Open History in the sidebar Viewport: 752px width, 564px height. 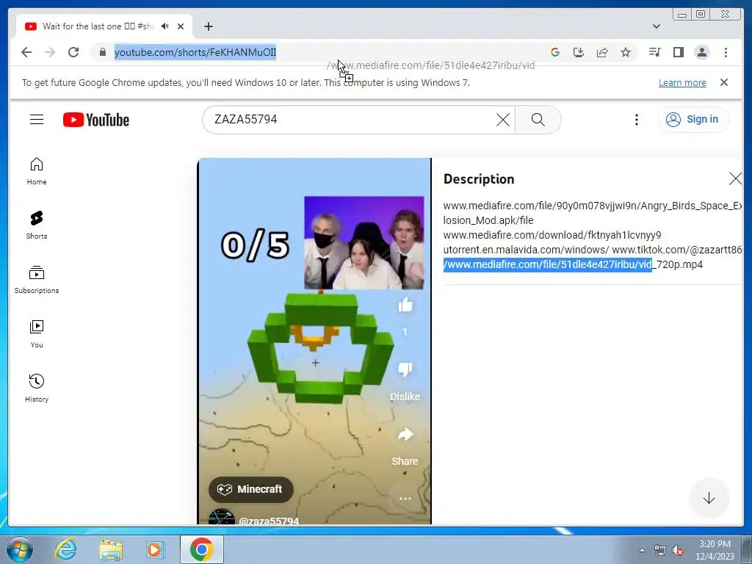pyautogui.click(x=37, y=388)
